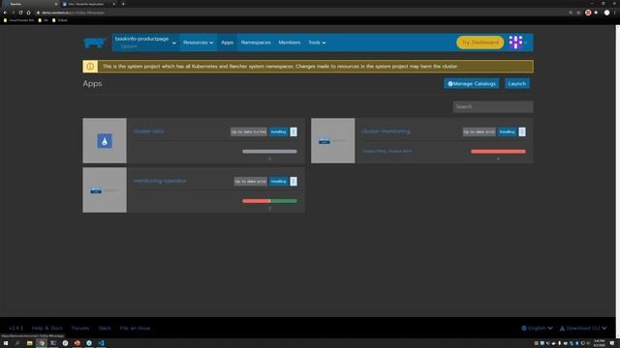Click the browser profile avatar icon
Screen dimensions: 620x348
pos(606,13)
